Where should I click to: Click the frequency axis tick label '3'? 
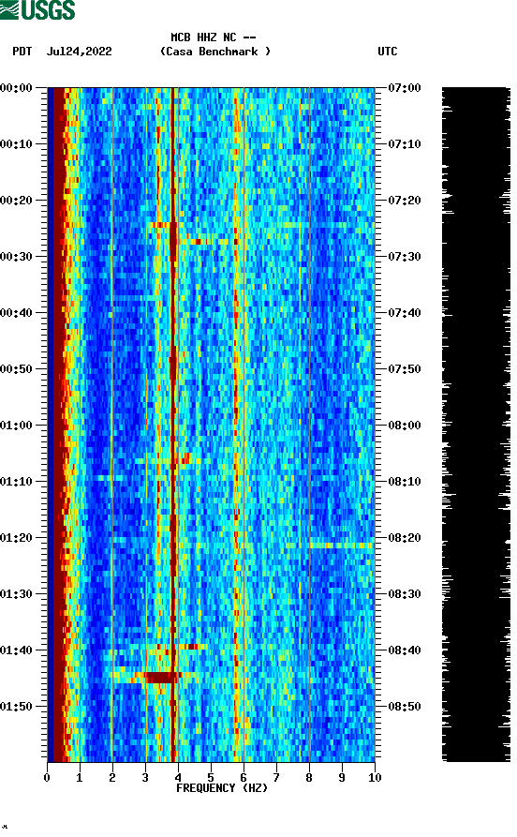[x=145, y=778]
